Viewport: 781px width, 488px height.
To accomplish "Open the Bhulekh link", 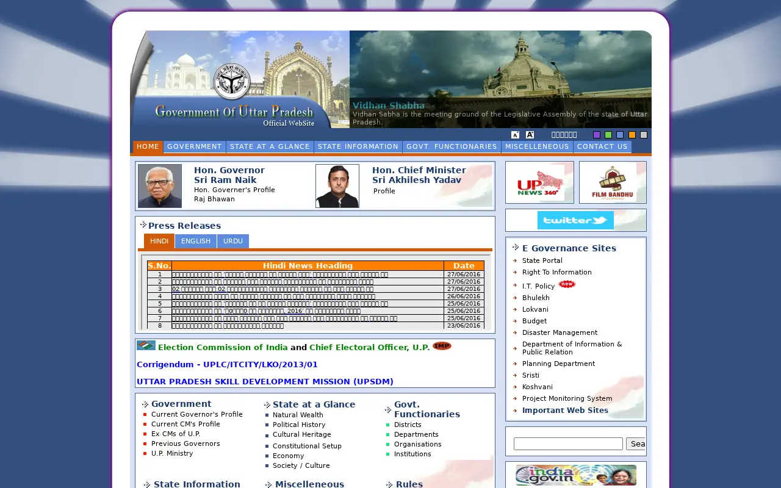I will coord(536,298).
